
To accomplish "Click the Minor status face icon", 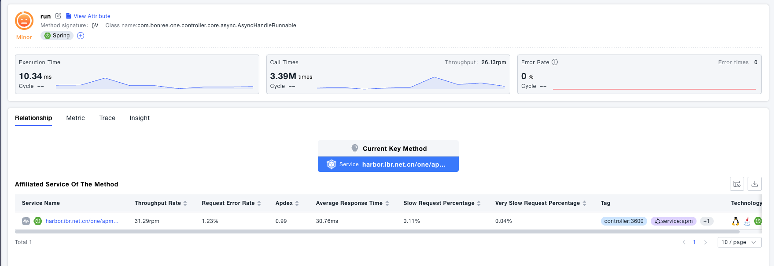I will [x=24, y=21].
